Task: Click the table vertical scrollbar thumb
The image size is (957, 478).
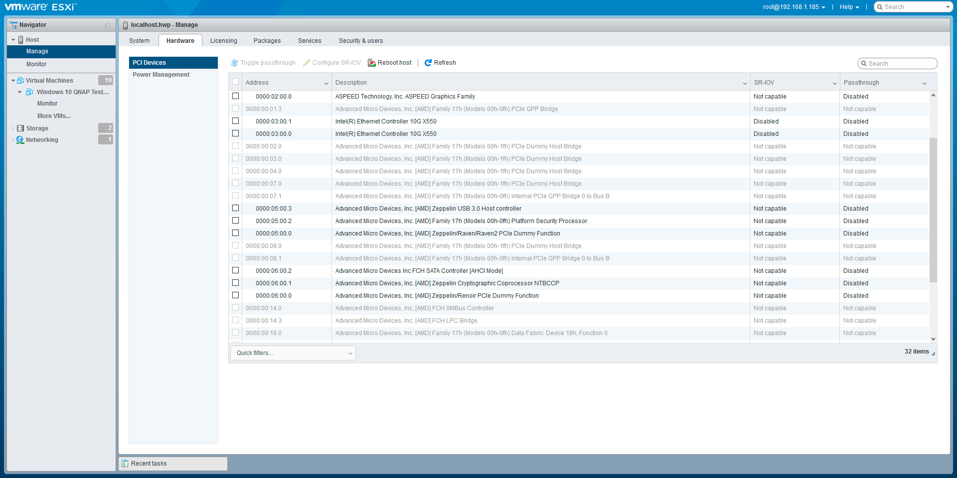Action: click(x=933, y=210)
